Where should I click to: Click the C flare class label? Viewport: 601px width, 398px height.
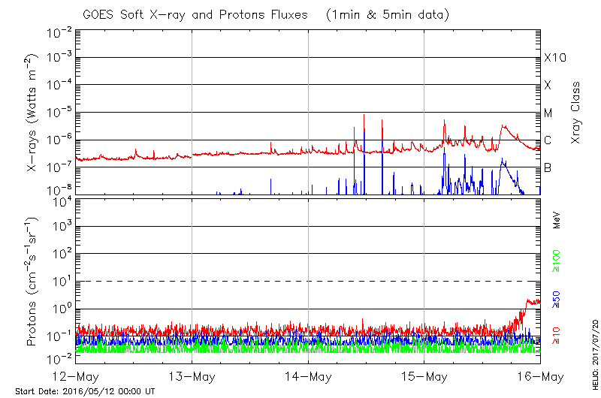[548, 140]
